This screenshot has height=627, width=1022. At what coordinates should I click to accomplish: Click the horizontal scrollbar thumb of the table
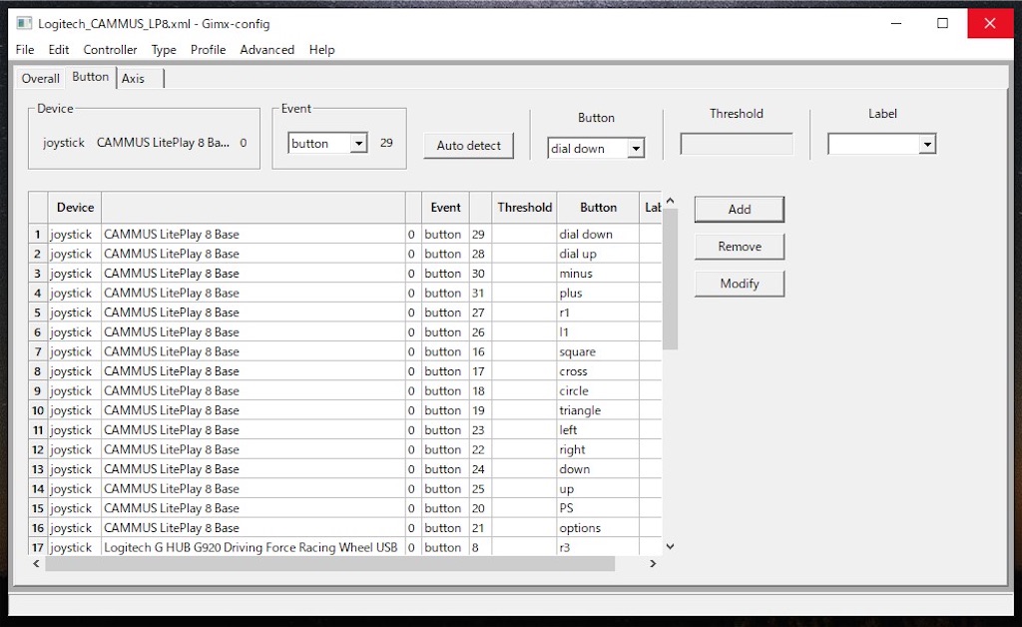[329, 564]
